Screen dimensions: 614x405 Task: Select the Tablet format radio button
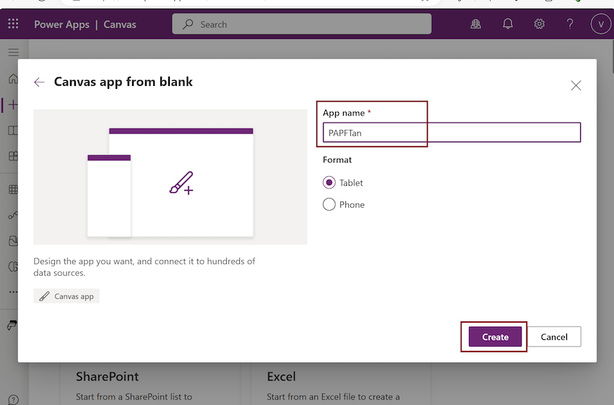click(x=329, y=183)
